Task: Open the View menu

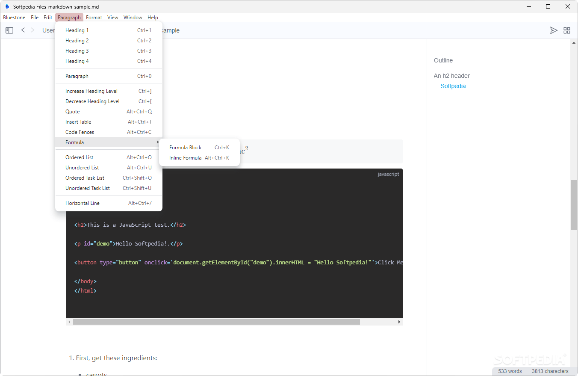Action: (113, 18)
